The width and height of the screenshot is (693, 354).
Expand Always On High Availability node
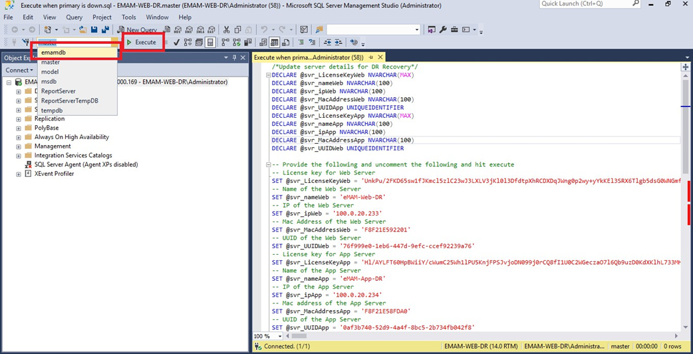19,137
